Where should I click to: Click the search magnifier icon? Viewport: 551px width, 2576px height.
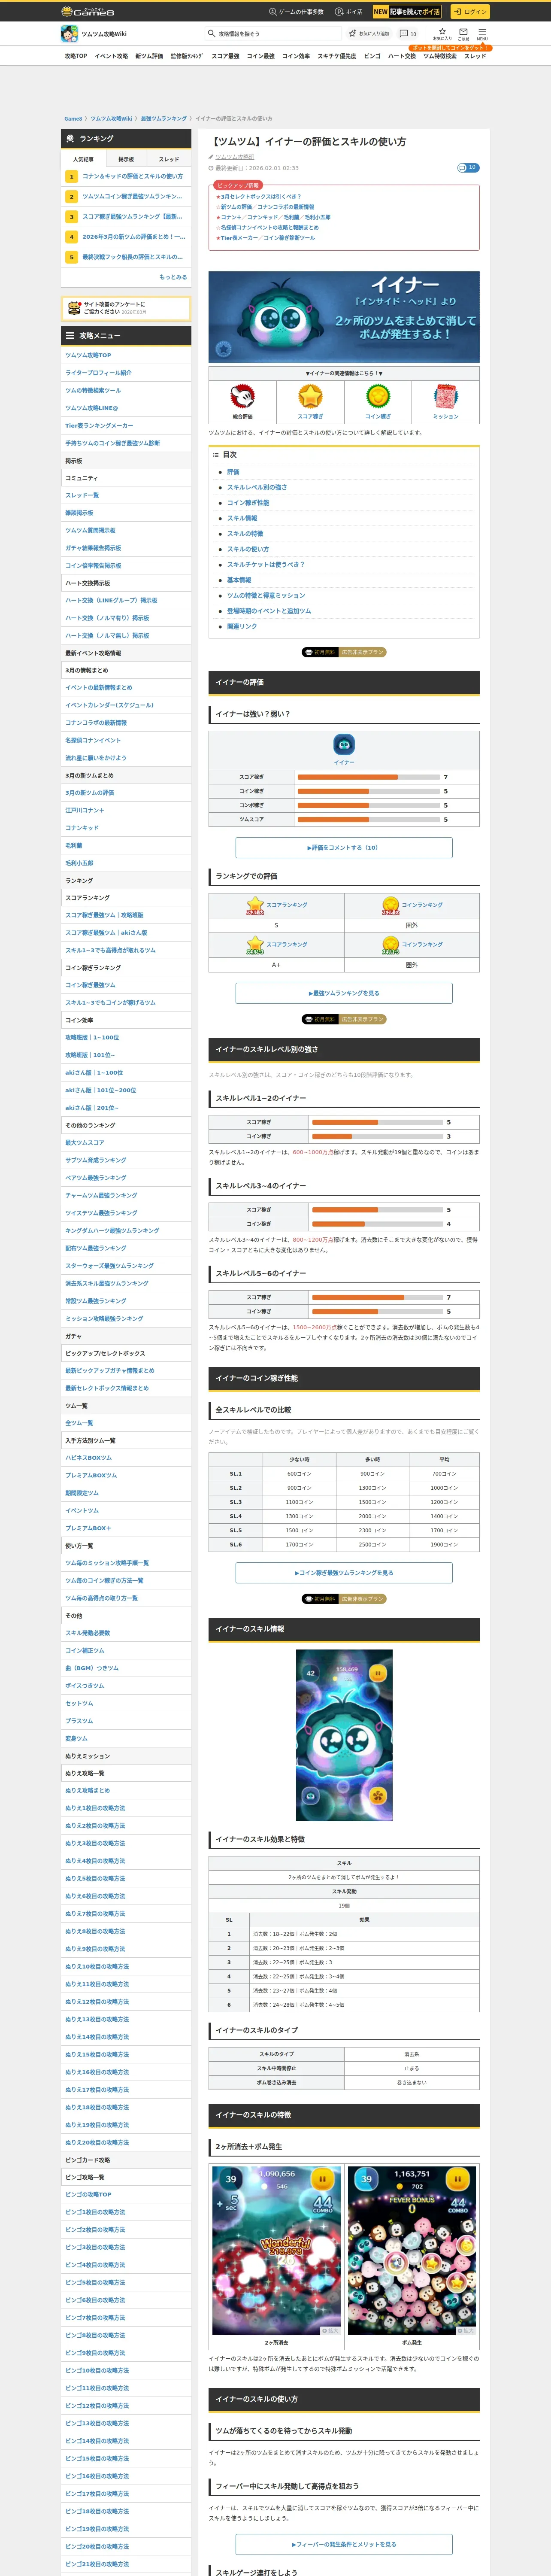coord(212,33)
